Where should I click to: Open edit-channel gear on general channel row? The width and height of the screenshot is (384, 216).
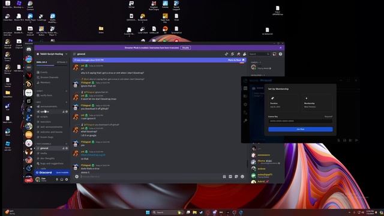(67, 148)
